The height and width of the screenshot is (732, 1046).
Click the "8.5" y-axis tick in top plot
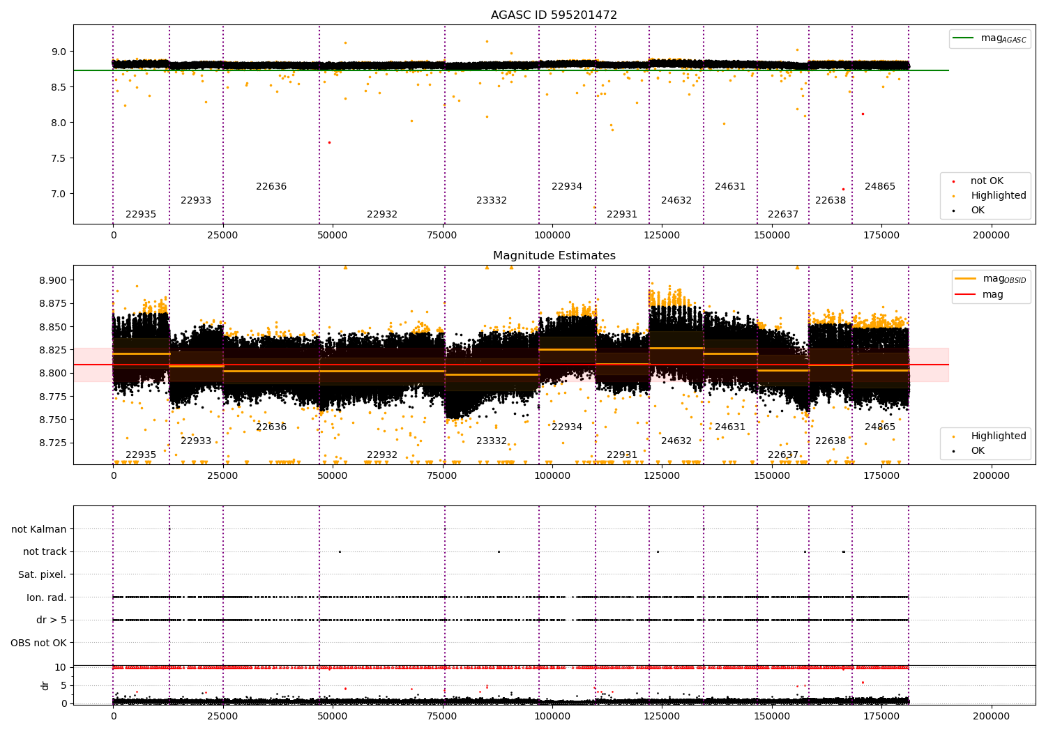click(59, 87)
